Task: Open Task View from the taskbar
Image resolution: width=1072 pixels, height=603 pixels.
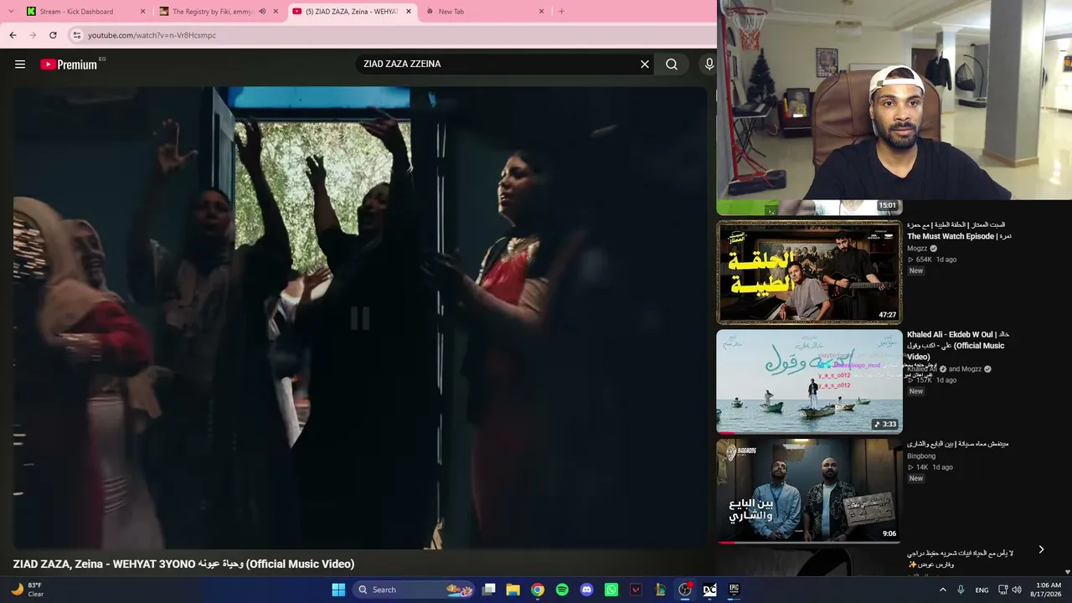Action: 489,590
